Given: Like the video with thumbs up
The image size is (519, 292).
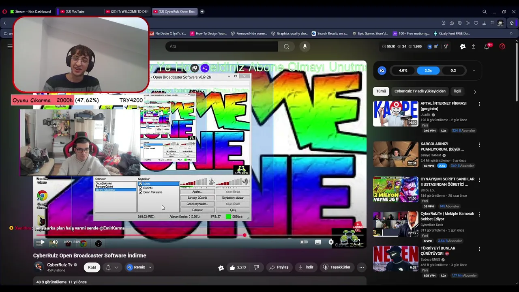Looking at the screenshot, I should (x=238, y=267).
